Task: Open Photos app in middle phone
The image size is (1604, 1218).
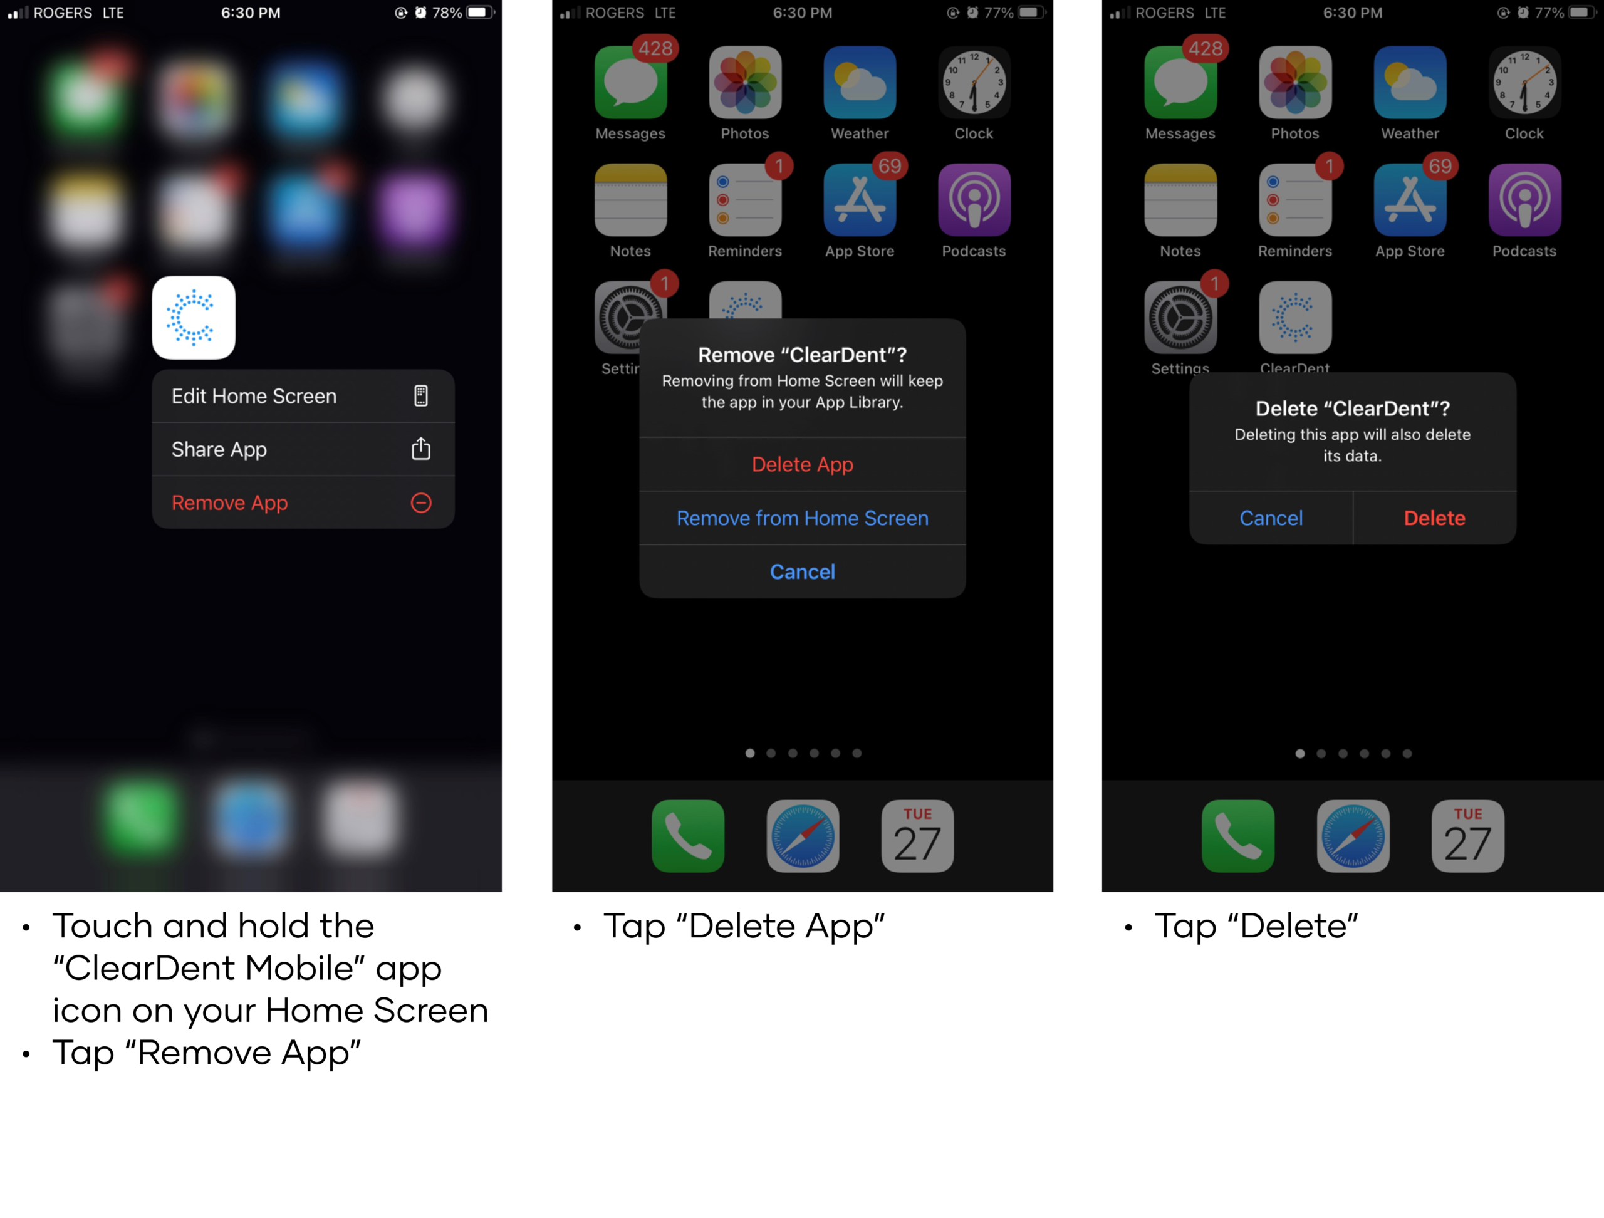Action: point(745,83)
